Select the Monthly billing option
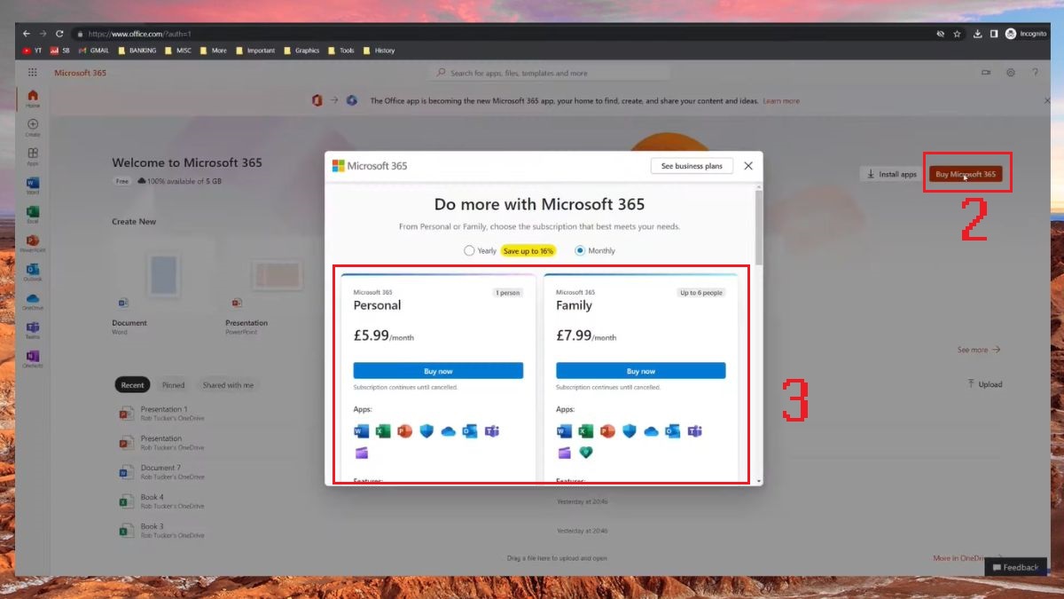 [595, 251]
